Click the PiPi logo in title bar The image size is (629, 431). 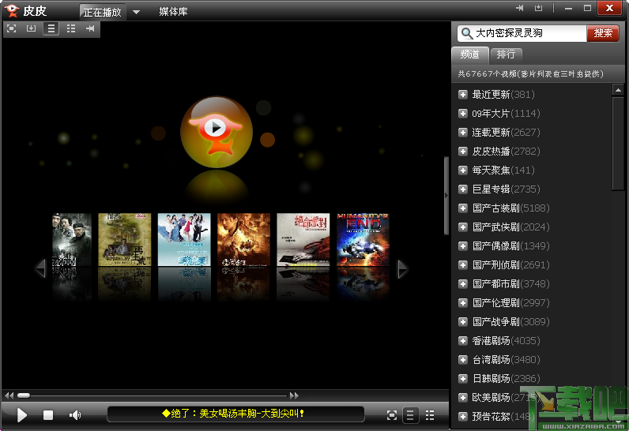click(x=12, y=10)
